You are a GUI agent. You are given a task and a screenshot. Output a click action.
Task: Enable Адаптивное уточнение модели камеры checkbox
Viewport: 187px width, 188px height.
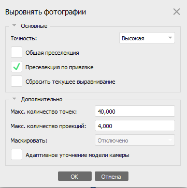17,154
